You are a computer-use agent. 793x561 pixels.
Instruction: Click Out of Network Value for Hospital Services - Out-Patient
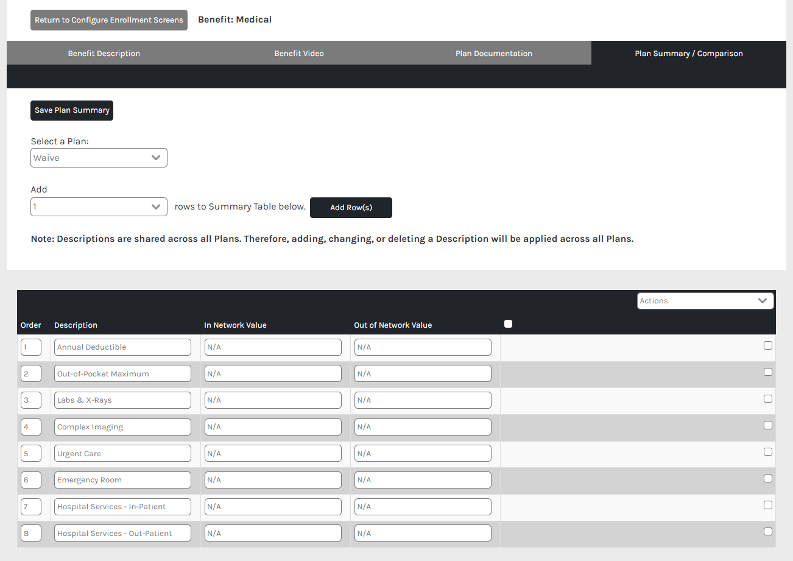423,533
